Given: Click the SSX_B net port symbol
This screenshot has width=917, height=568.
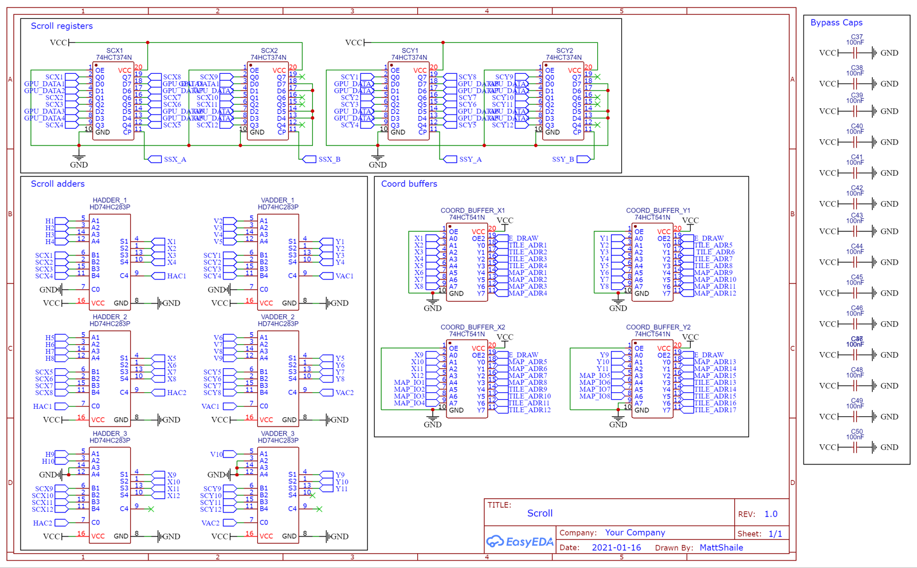Looking at the screenshot, I should click(309, 159).
